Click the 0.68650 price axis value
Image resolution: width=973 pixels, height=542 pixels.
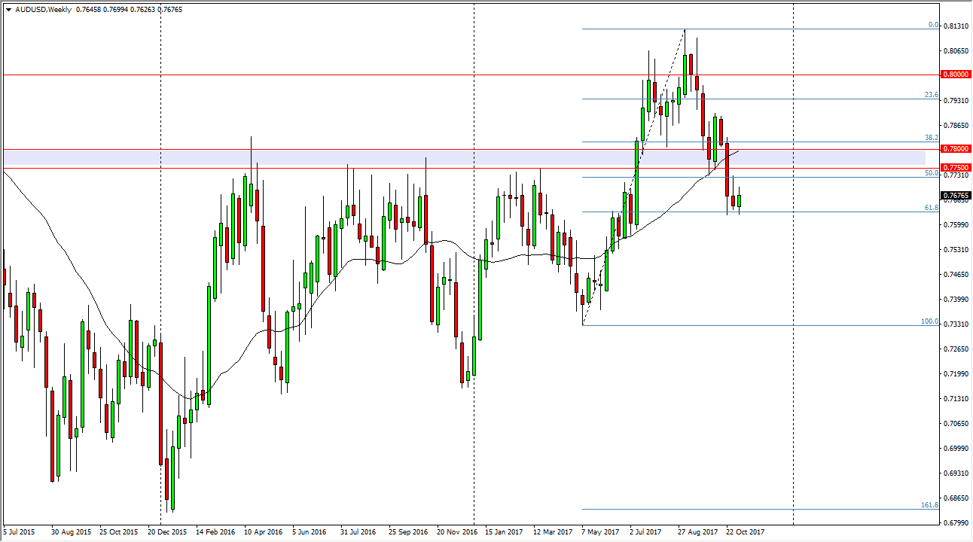(955, 498)
